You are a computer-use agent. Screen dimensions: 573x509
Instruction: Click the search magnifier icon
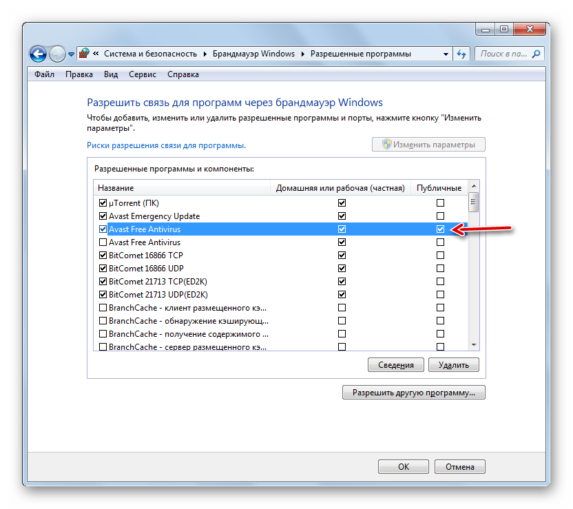(536, 54)
